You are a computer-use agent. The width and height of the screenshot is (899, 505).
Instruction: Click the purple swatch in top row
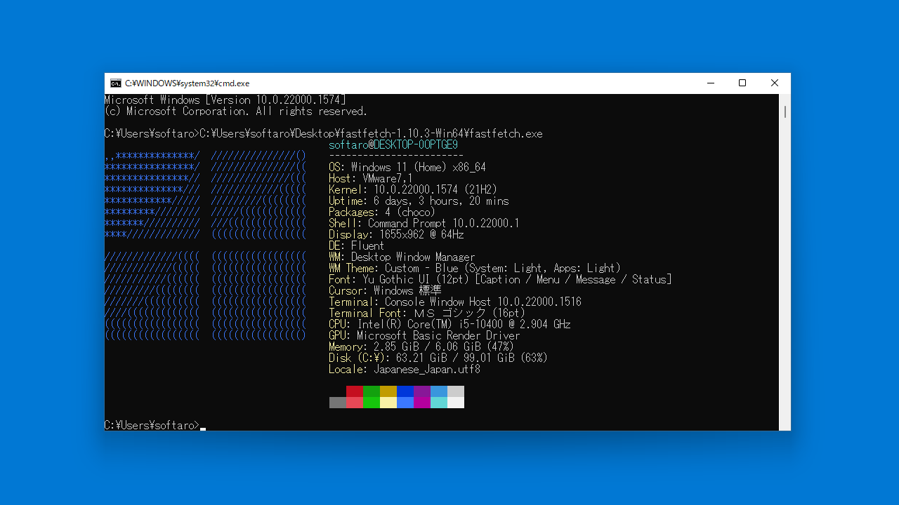click(422, 391)
